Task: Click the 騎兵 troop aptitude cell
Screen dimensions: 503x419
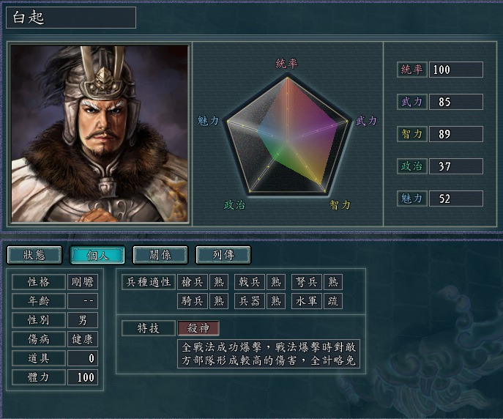Action: [193, 301]
